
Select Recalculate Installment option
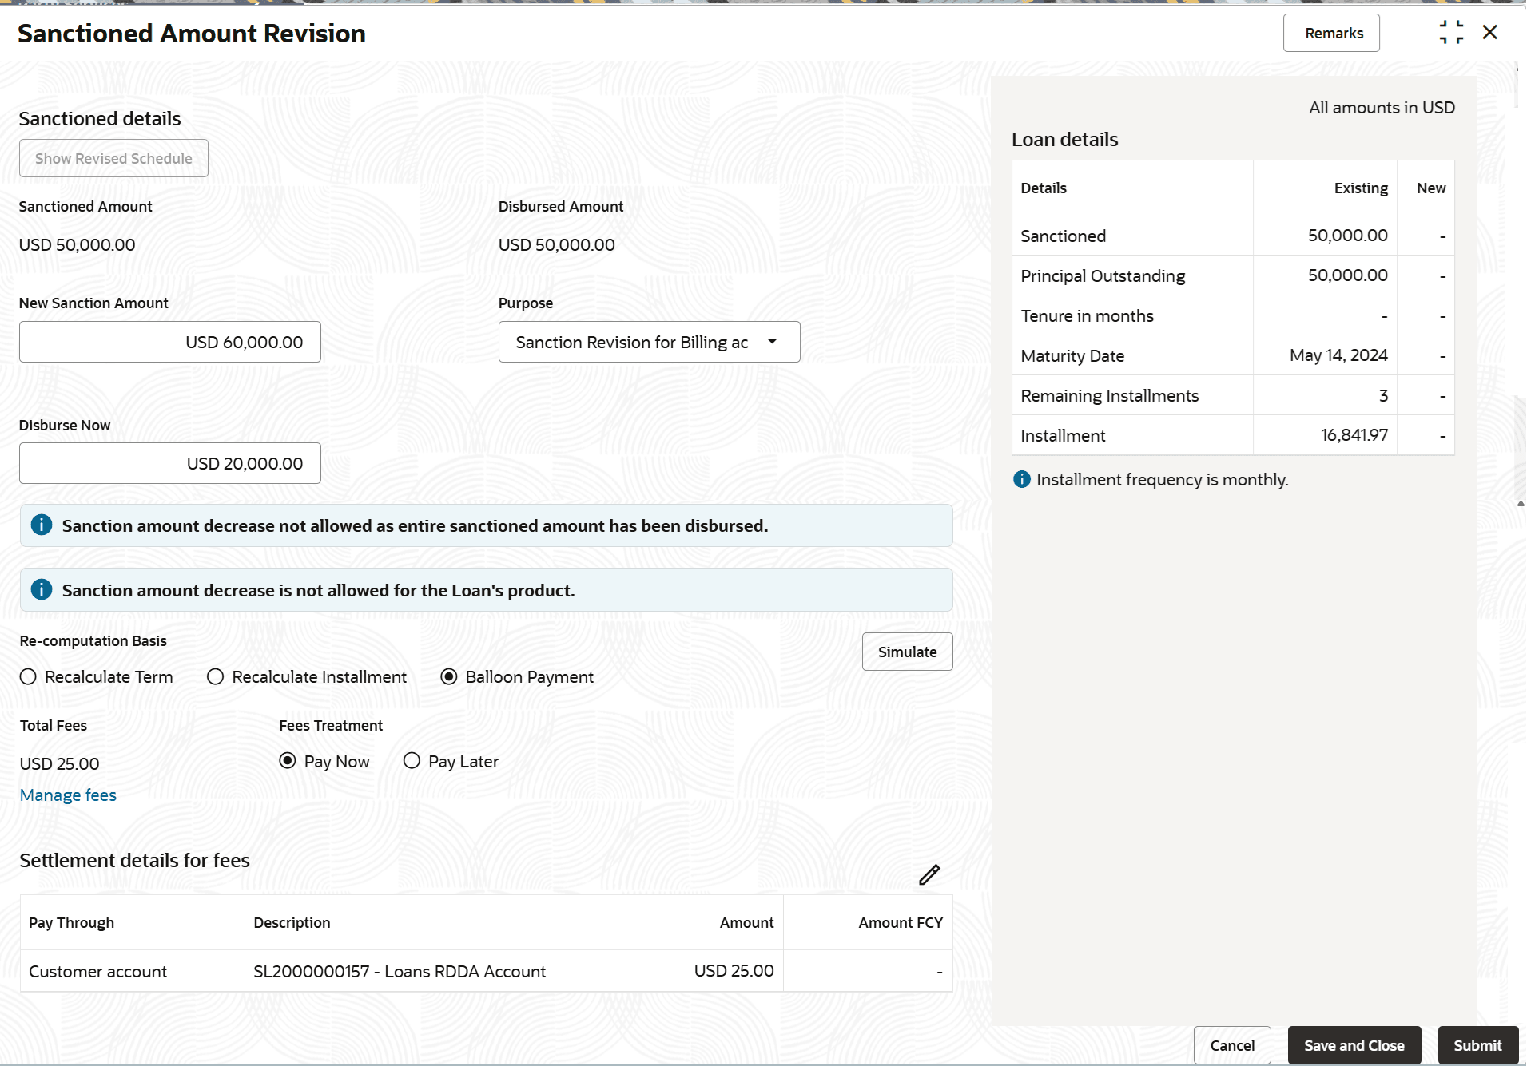tap(216, 677)
